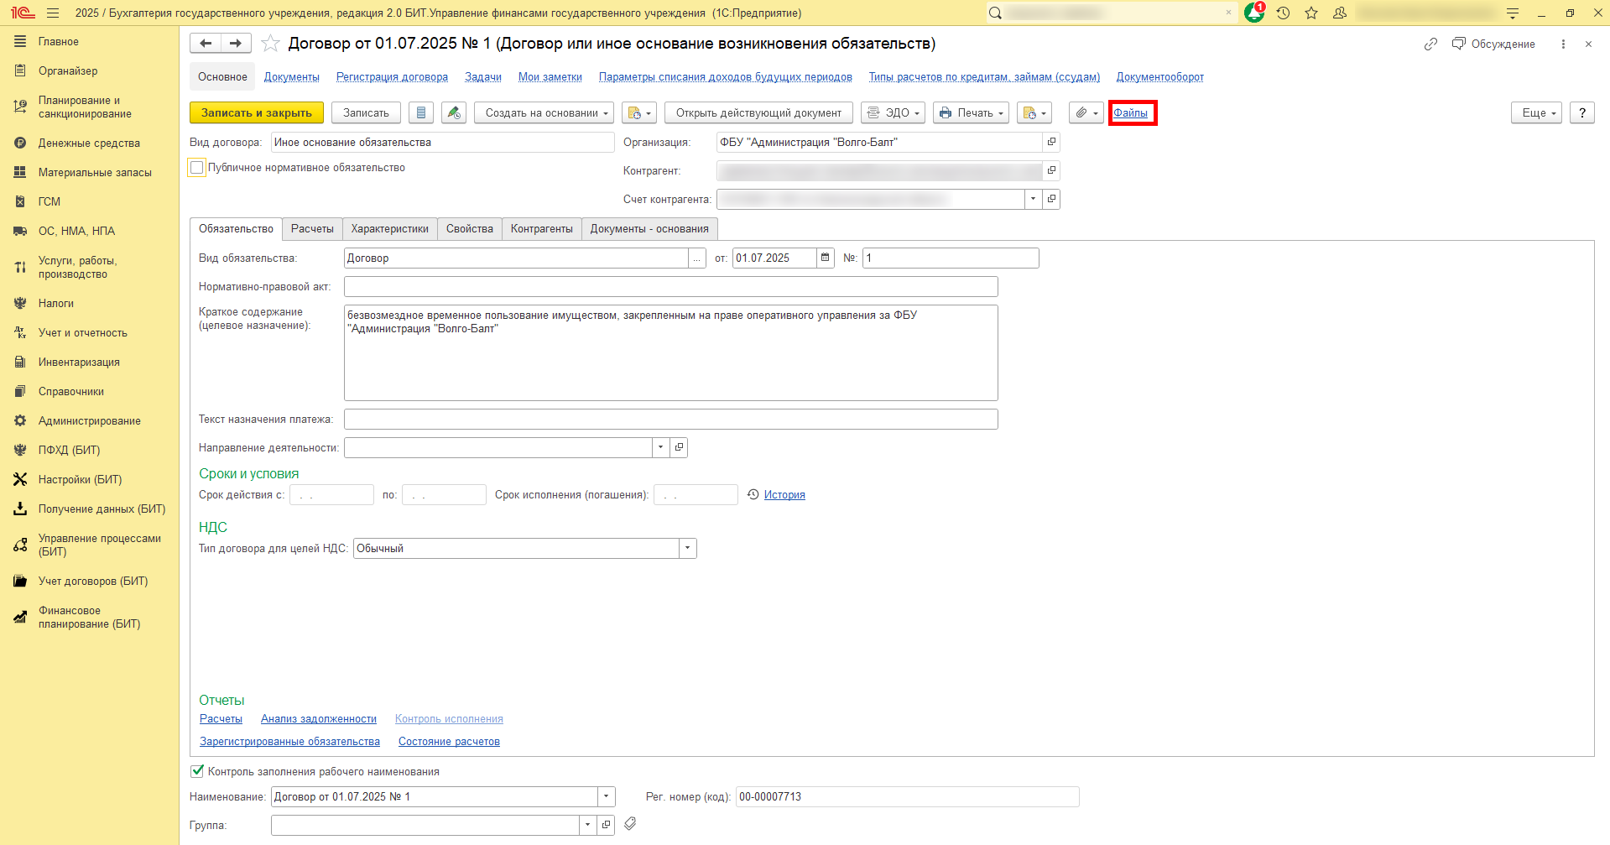
Task: Click the Записать и закрыть button
Action: pos(256,112)
